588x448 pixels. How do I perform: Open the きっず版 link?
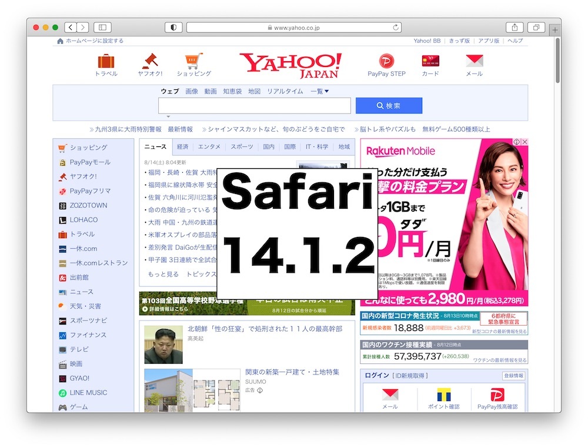(459, 41)
